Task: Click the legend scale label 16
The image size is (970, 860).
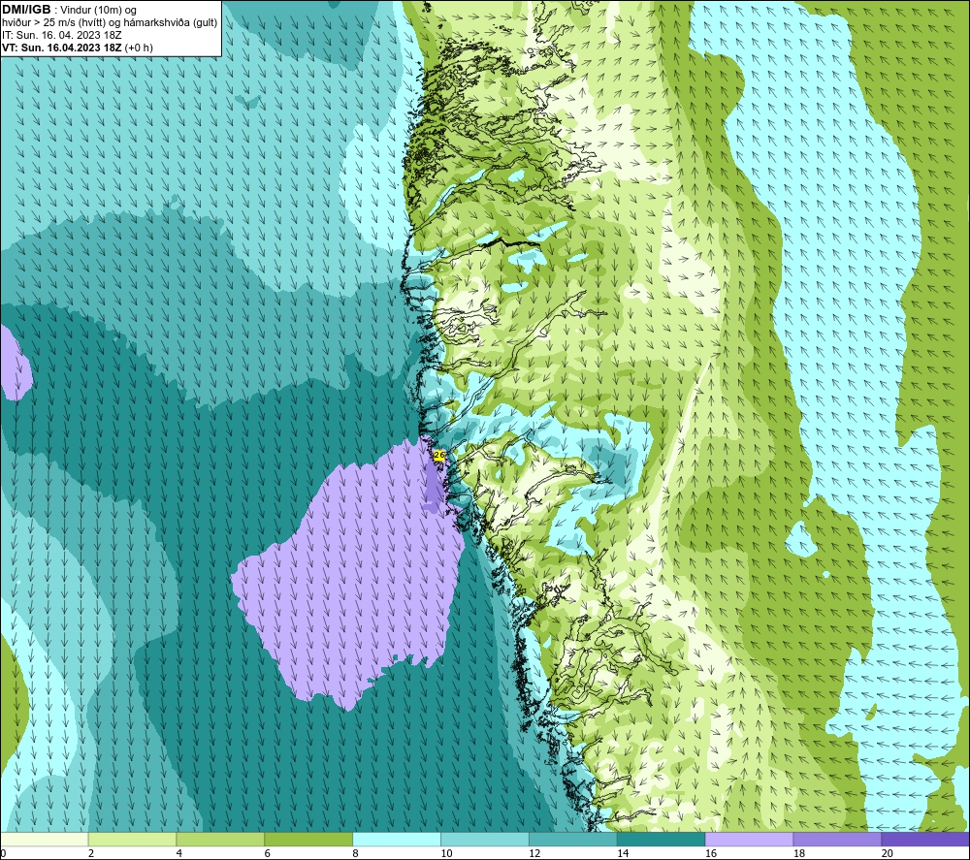Action: [711, 854]
